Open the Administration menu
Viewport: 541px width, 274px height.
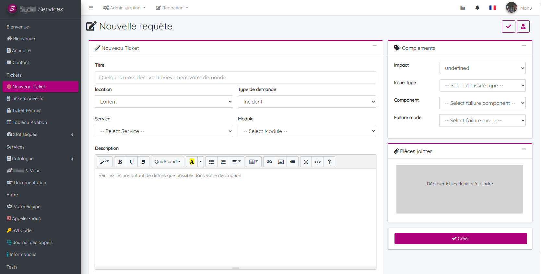124,8
